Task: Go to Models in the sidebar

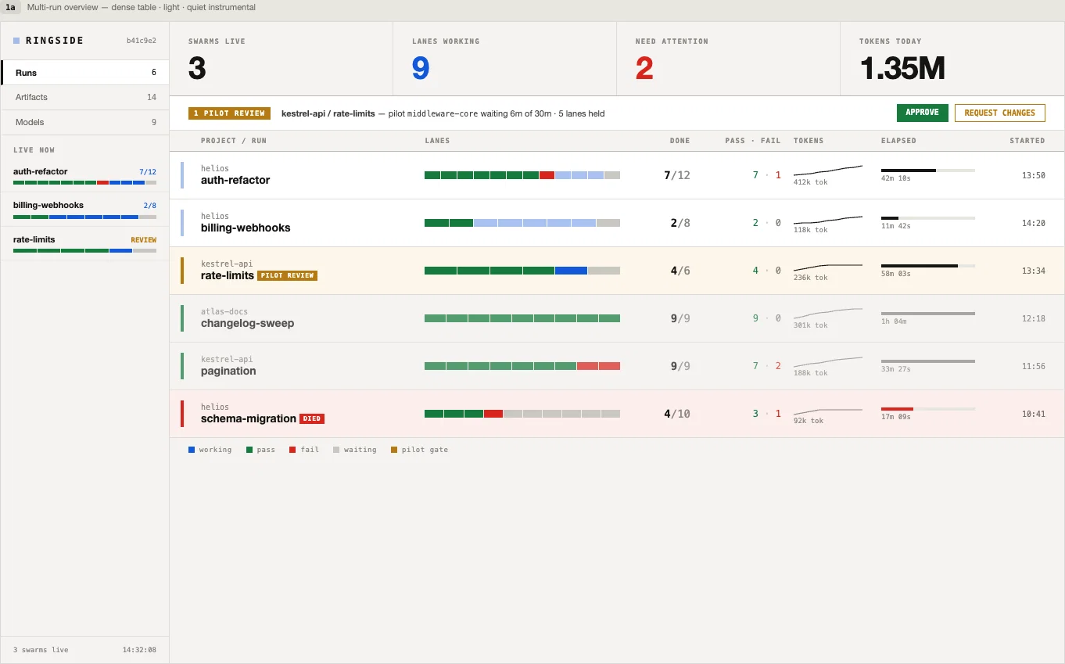Action: point(84,122)
